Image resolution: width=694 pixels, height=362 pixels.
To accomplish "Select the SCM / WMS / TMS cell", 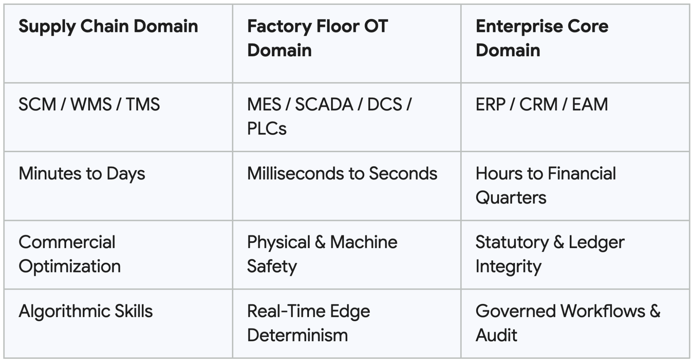I will pos(118,117).
